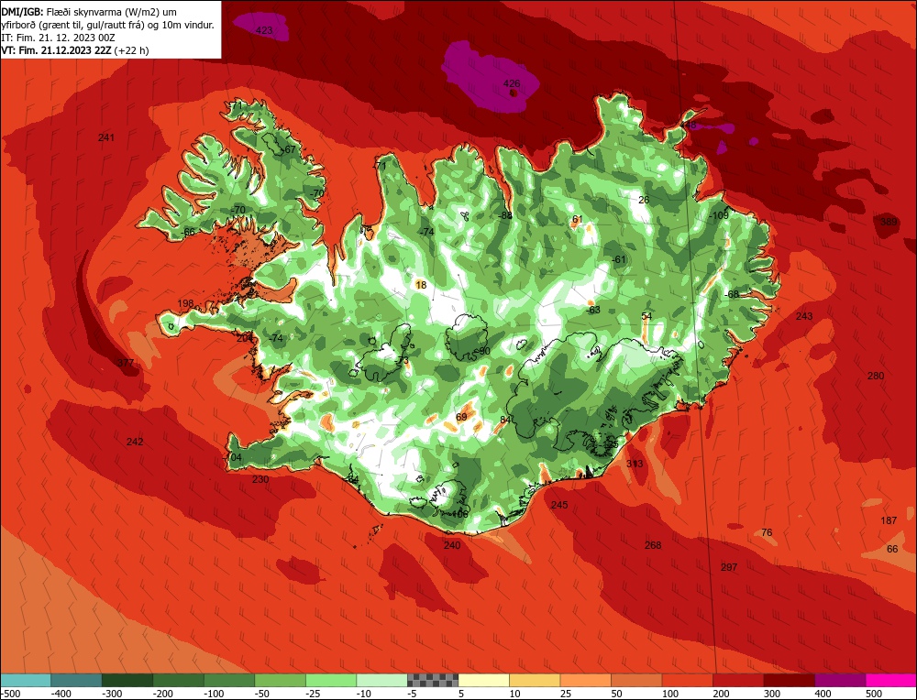Click the '313' value on the map
The image size is (917, 700).
(634, 464)
